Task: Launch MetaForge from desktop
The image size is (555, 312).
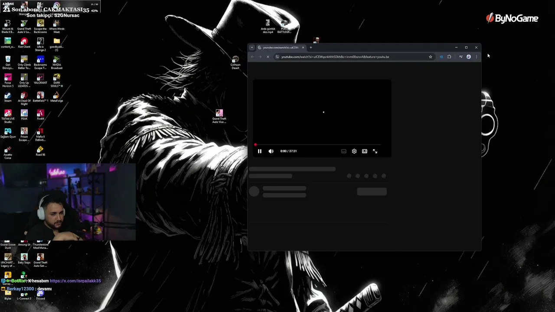Action: click(57, 97)
